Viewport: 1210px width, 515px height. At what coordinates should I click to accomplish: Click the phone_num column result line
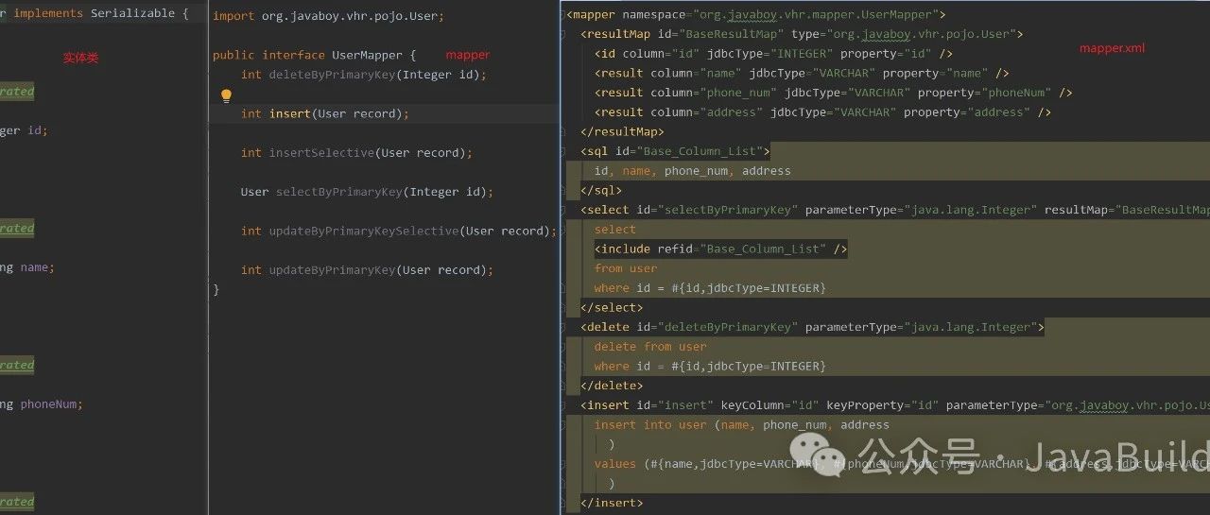click(x=833, y=94)
